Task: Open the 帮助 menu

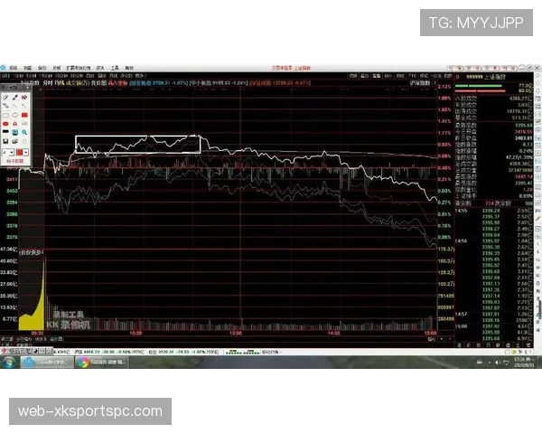Action: (x=129, y=68)
